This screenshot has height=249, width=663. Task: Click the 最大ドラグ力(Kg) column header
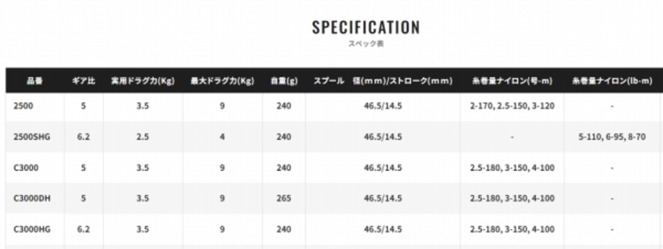point(222,81)
